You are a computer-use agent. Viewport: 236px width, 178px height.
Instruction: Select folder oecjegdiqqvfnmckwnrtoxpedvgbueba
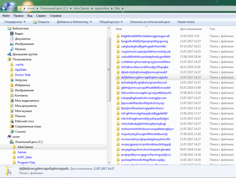click(x=146, y=149)
